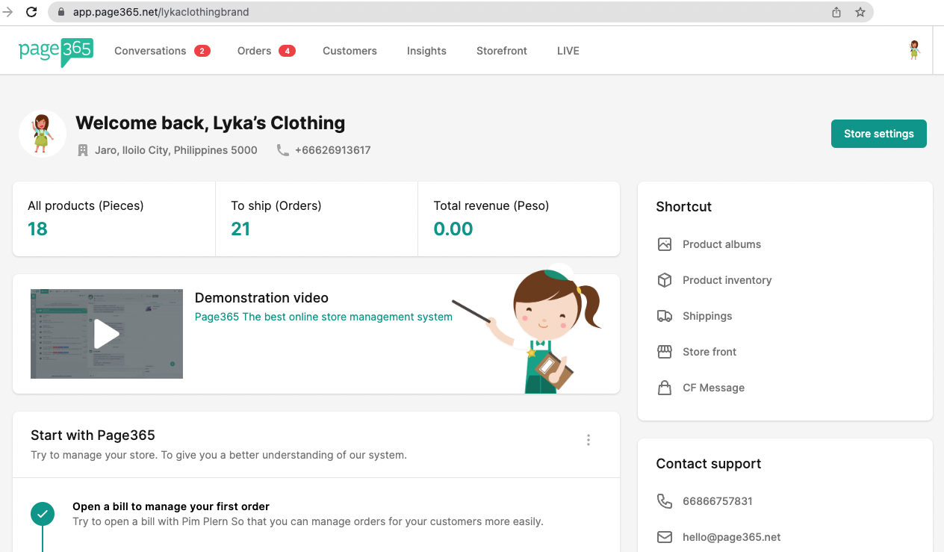Click the contact support phone icon
This screenshot has height=552, width=944.
(x=664, y=501)
